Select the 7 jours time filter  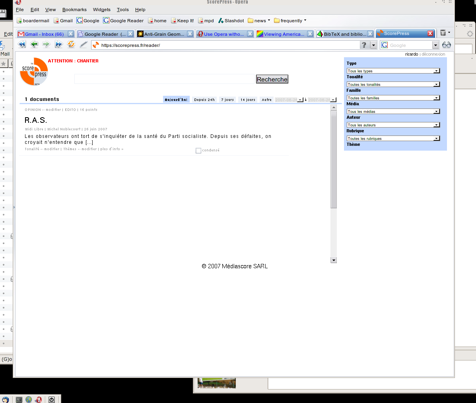(227, 100)
